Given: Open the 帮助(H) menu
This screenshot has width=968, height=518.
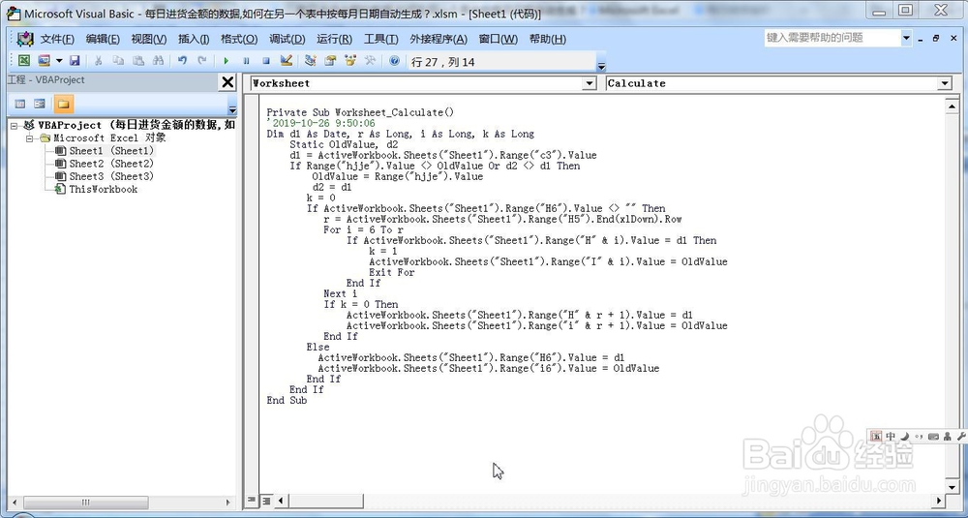Looking at the screenshot, I should (x=548, y=39).
